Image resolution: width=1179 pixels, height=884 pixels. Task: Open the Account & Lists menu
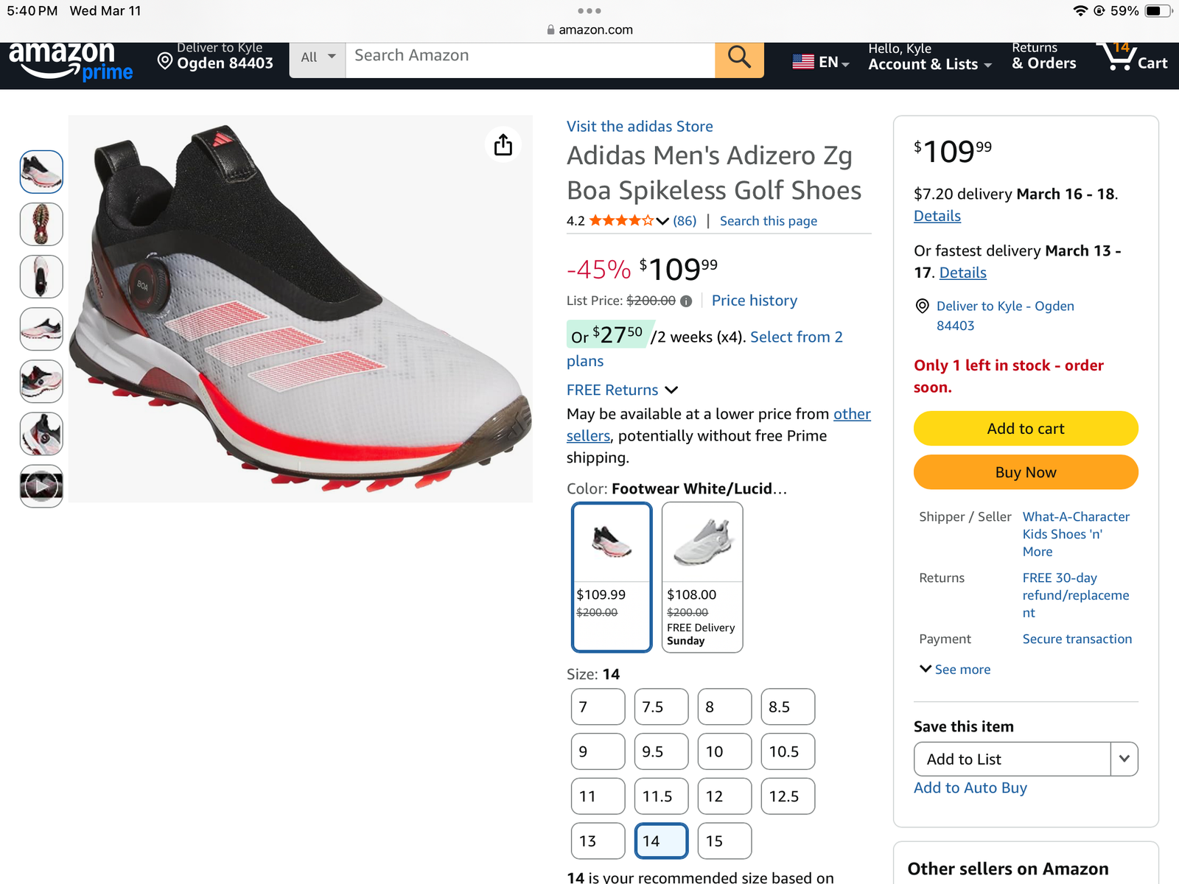(x=929, y=59)
